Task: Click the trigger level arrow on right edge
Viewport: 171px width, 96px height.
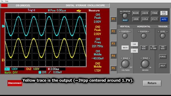Action: pos(85,26)
